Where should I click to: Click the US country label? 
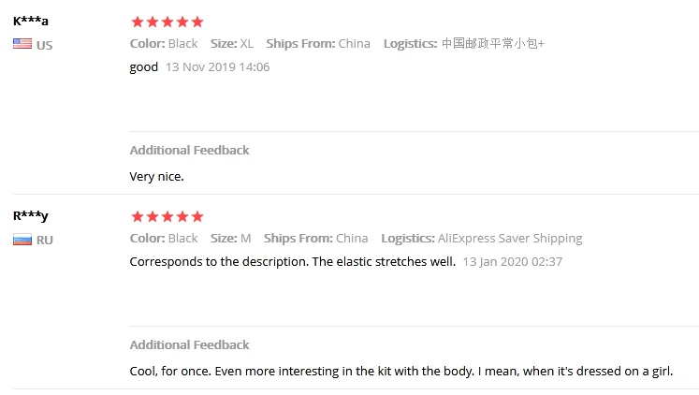click(x=45, y=46)
